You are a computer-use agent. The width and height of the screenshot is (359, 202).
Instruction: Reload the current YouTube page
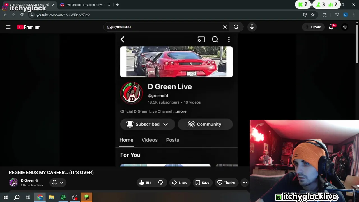(22, 15)
